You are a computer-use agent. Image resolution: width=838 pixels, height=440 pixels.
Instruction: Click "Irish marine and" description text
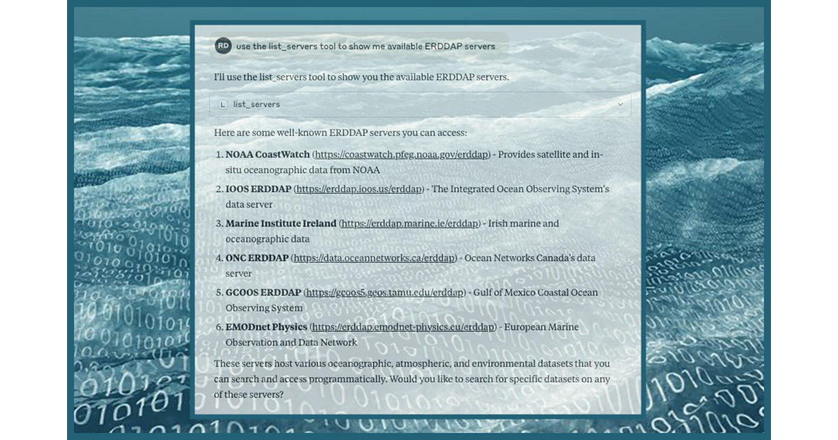coord(524,223)
